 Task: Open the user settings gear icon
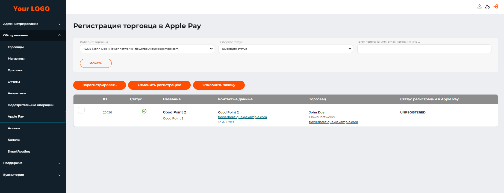coord(487,7)
